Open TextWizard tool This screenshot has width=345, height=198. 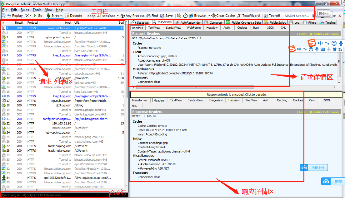[x=248, y=16]
